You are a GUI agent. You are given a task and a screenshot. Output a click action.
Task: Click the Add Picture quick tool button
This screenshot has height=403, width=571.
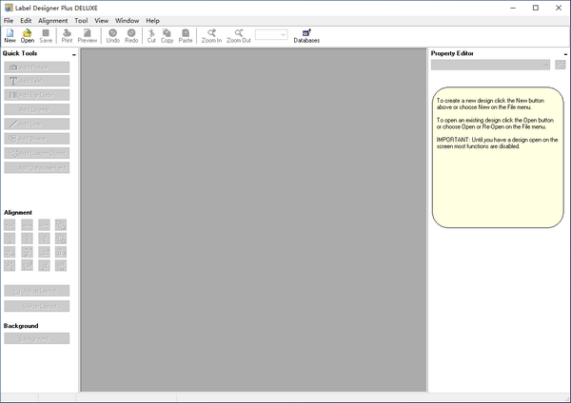[36, 67]
